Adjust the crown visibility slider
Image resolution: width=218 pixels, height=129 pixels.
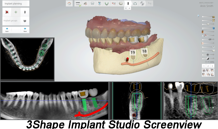(208, 24)
